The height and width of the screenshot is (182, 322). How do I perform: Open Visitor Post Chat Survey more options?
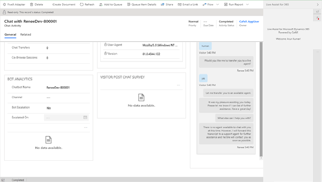(x=178, y=85)
